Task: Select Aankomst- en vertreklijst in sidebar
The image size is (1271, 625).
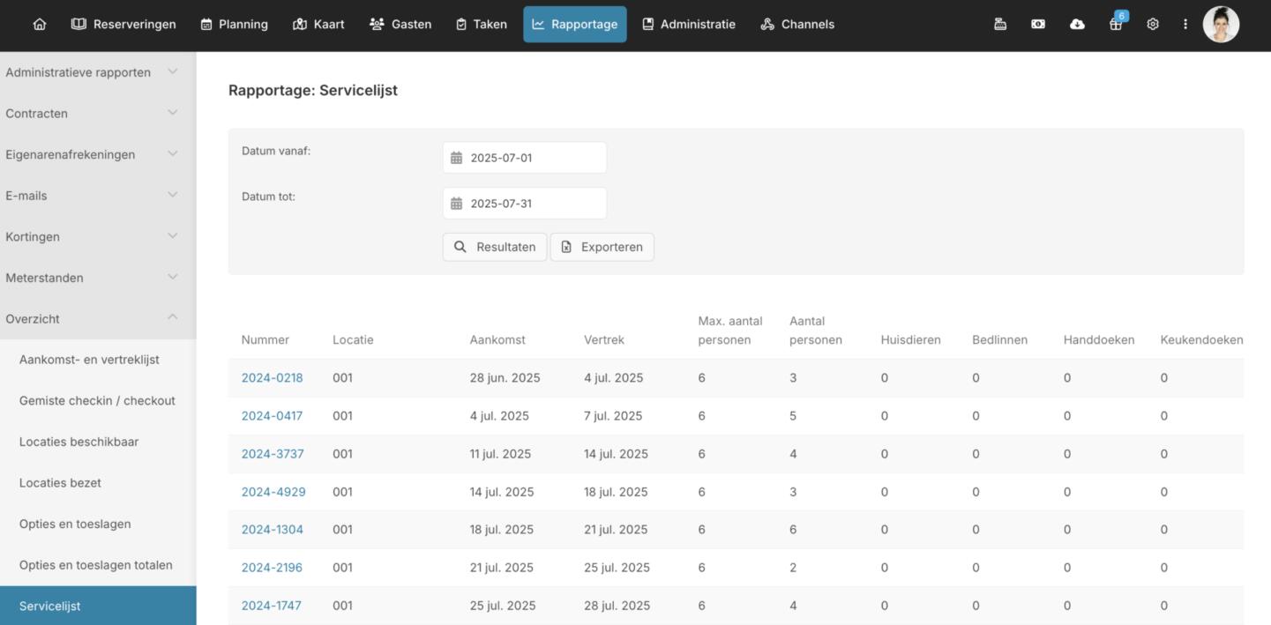Action: [x=89, y=360]
